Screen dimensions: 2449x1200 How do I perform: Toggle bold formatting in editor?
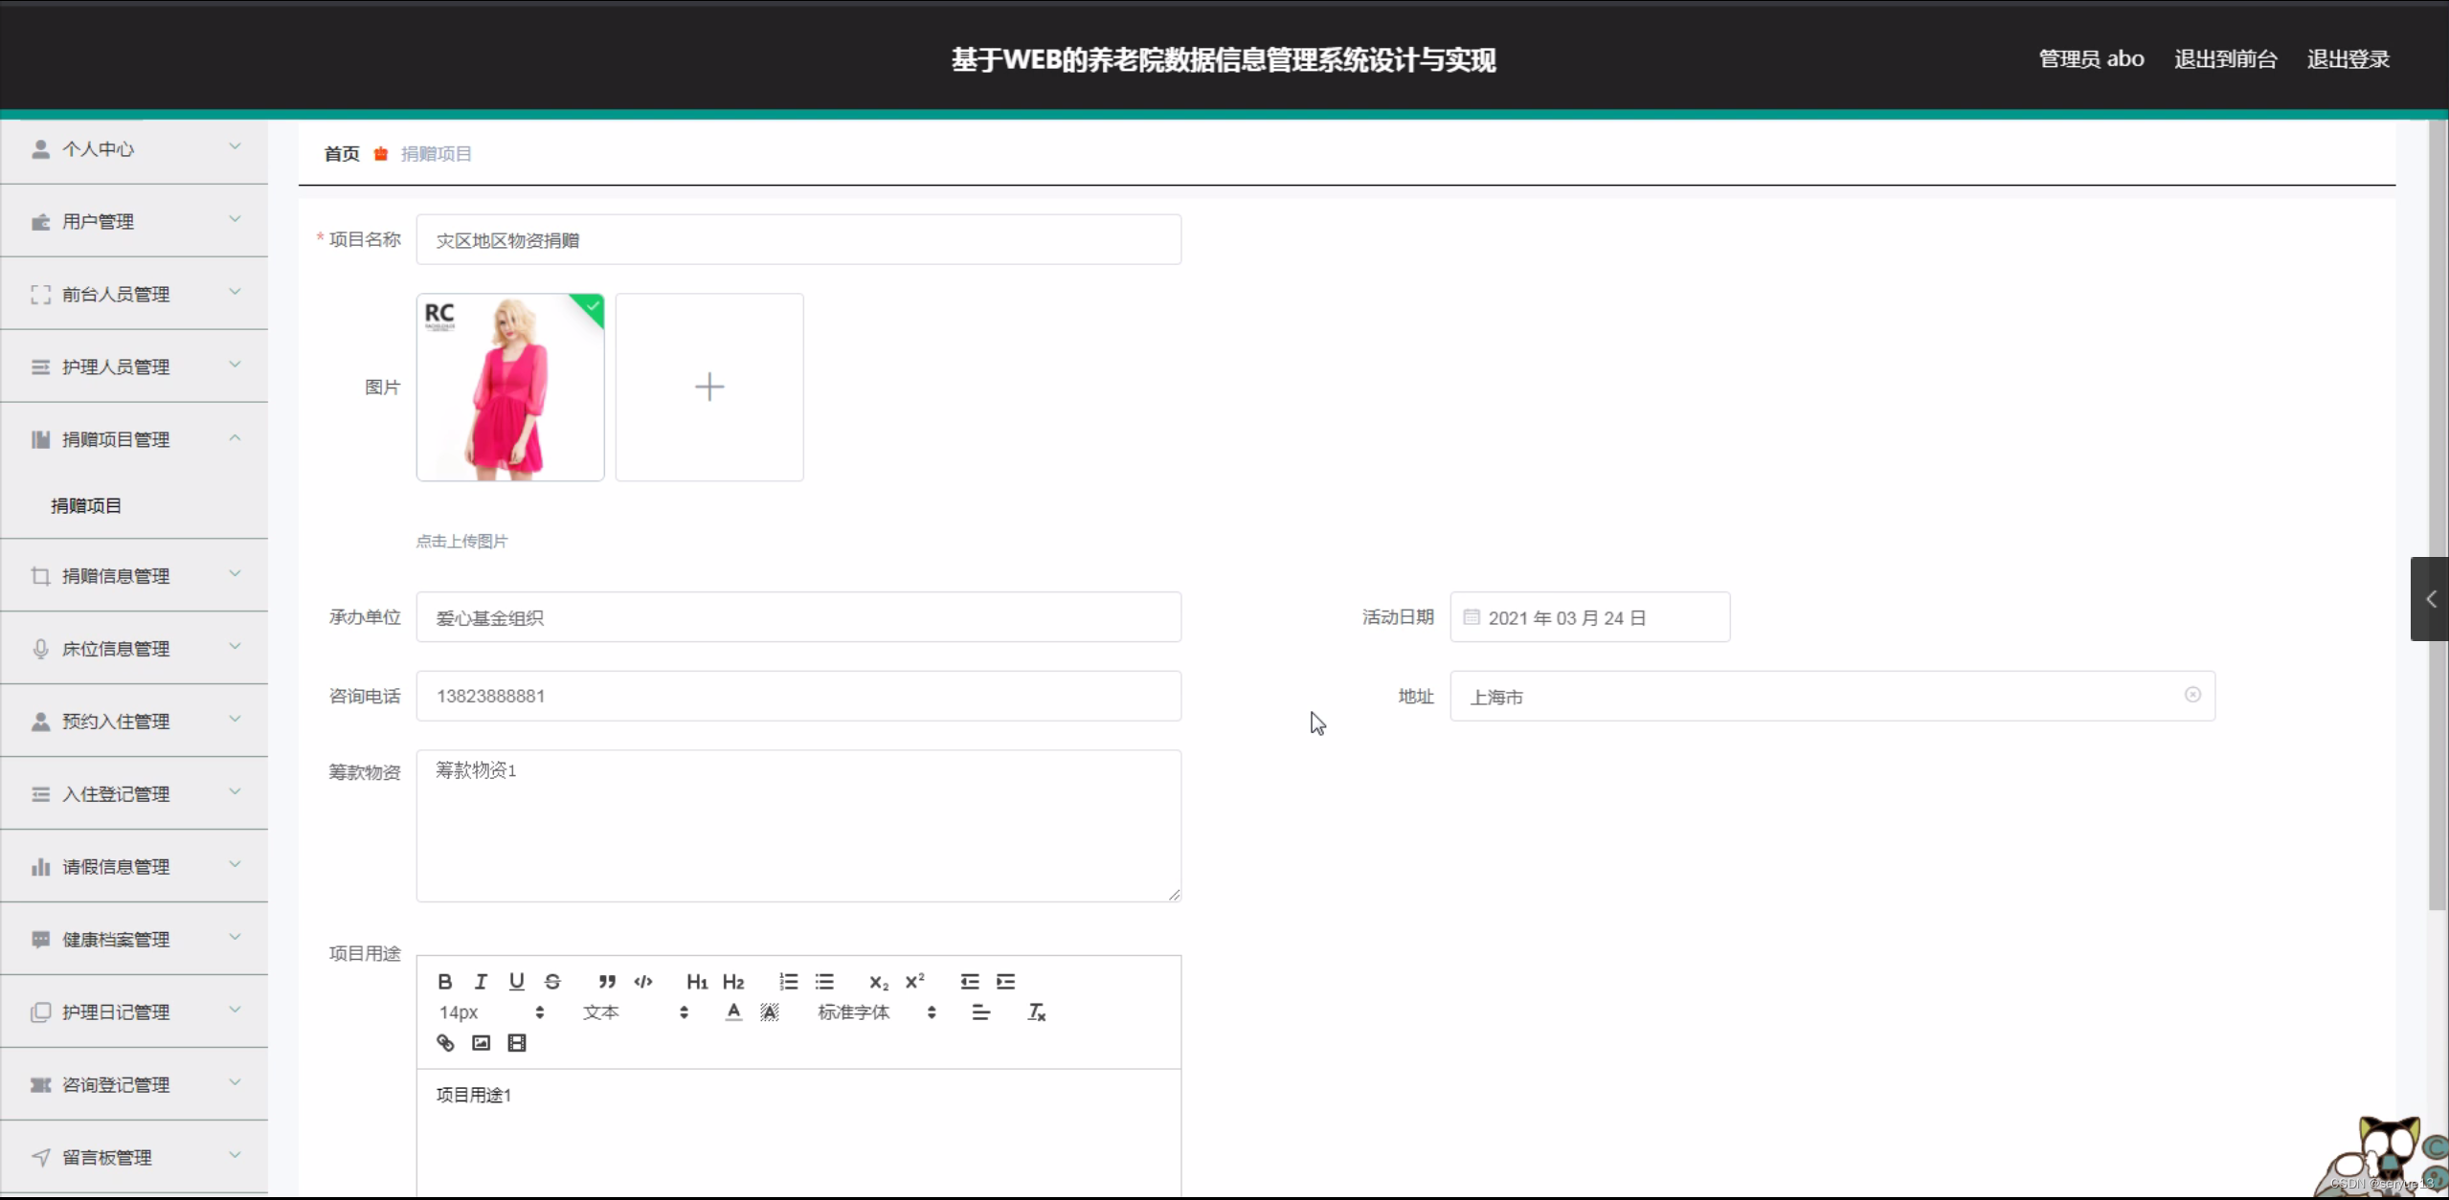(444, 982)
